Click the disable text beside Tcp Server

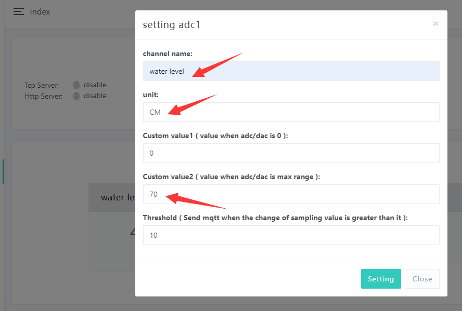click(95, 85)
